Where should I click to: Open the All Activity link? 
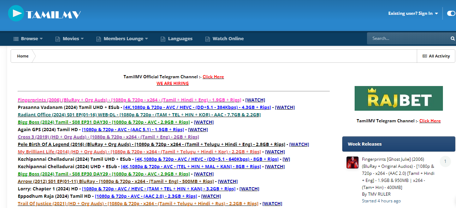(436, 56)
